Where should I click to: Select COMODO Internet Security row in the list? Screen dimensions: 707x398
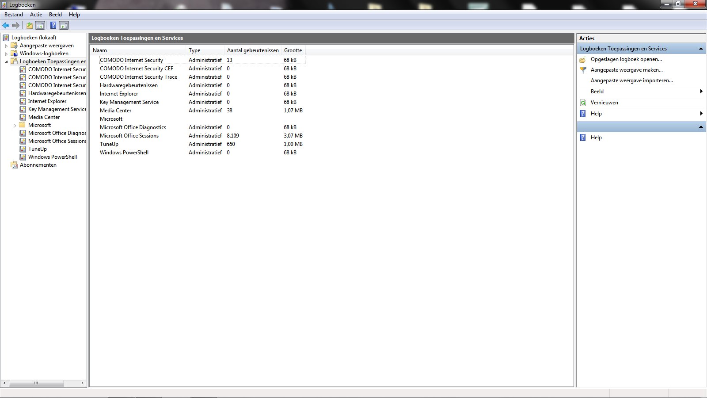point(202,60)
